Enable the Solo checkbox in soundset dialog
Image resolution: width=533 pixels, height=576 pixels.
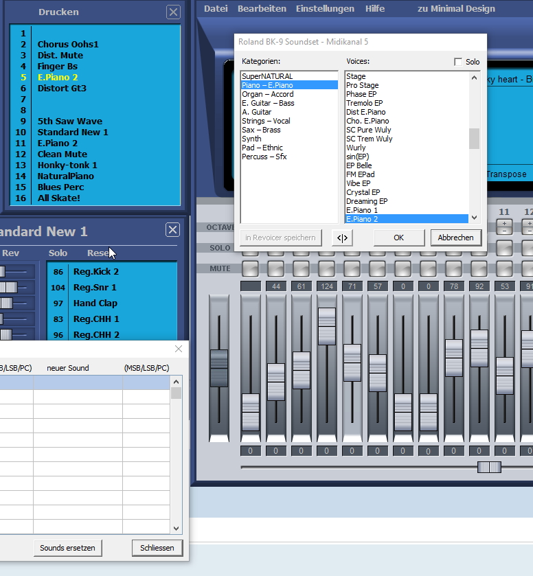click(x=458, y=62)
